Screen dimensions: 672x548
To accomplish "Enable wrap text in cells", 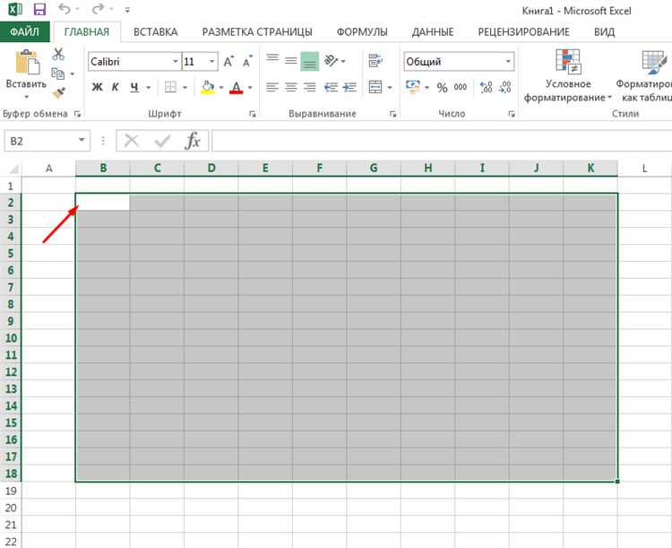I will [375, 60].
